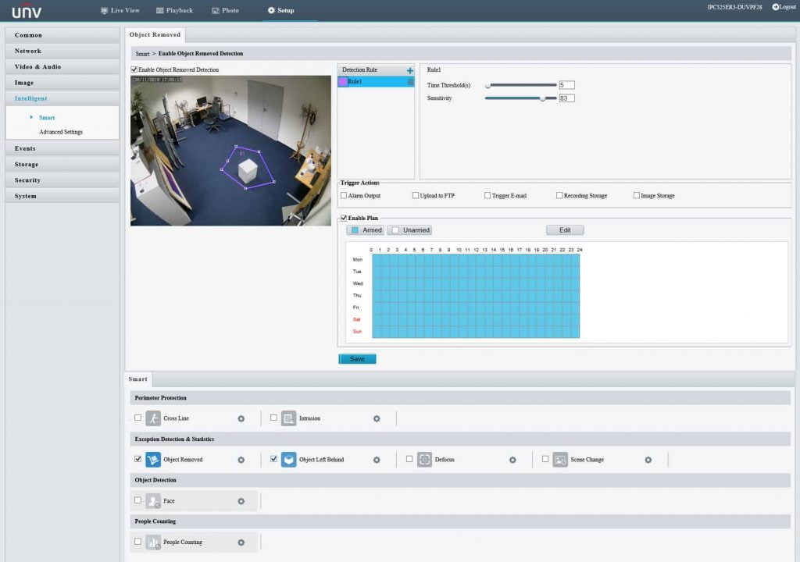Switch to the Playback tab
Screen dimensions: 800x562
click(174, 10)
